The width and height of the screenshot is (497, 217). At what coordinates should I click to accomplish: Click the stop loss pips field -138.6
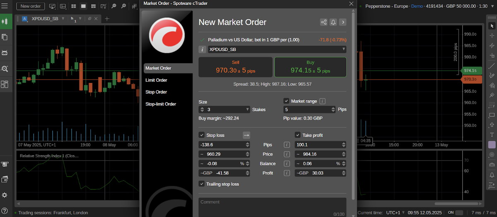[225, 145]
